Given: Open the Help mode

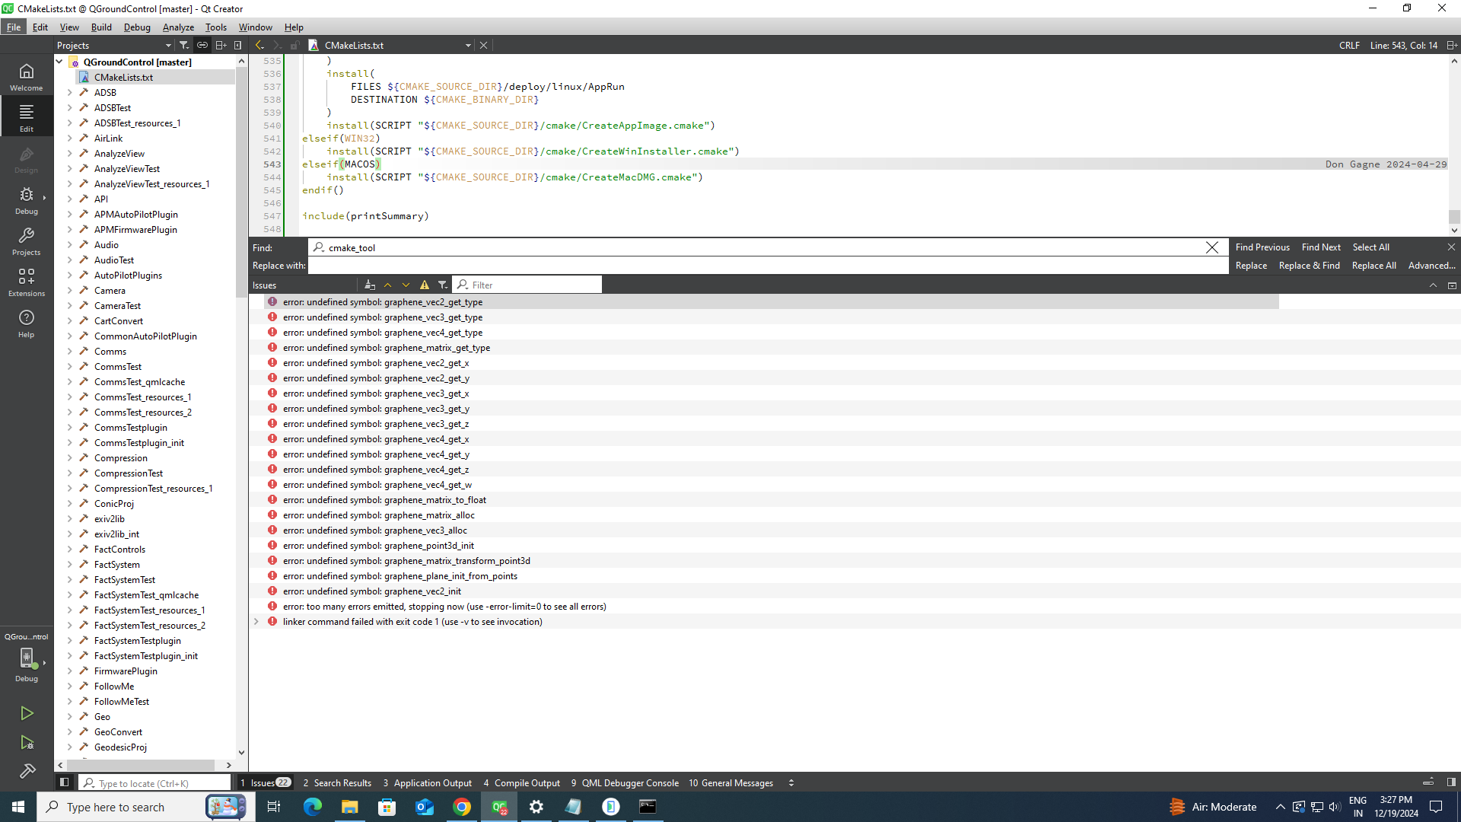Looking at the screenshot, I should [x=27, y=323].
